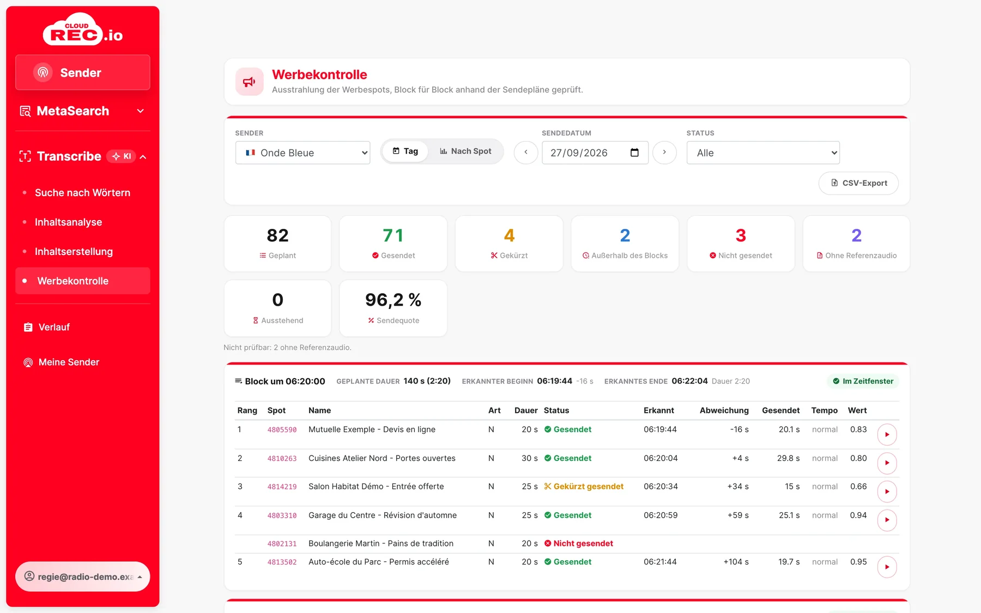This screenshot has height=613, width=981.
Task: Play audio for Salon Habitat Démo spot
Action: (x=887, y=491)
